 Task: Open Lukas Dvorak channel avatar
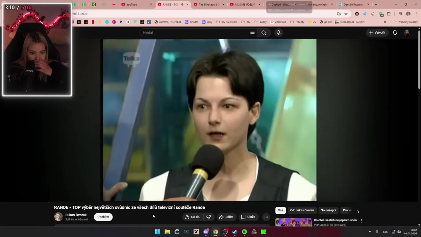[x=58, y=217]
